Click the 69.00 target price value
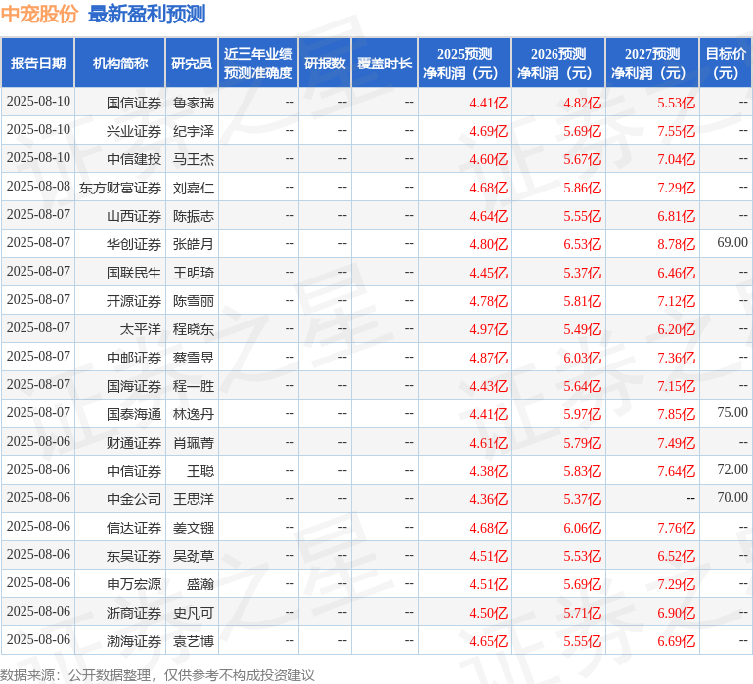 point(732,242)
